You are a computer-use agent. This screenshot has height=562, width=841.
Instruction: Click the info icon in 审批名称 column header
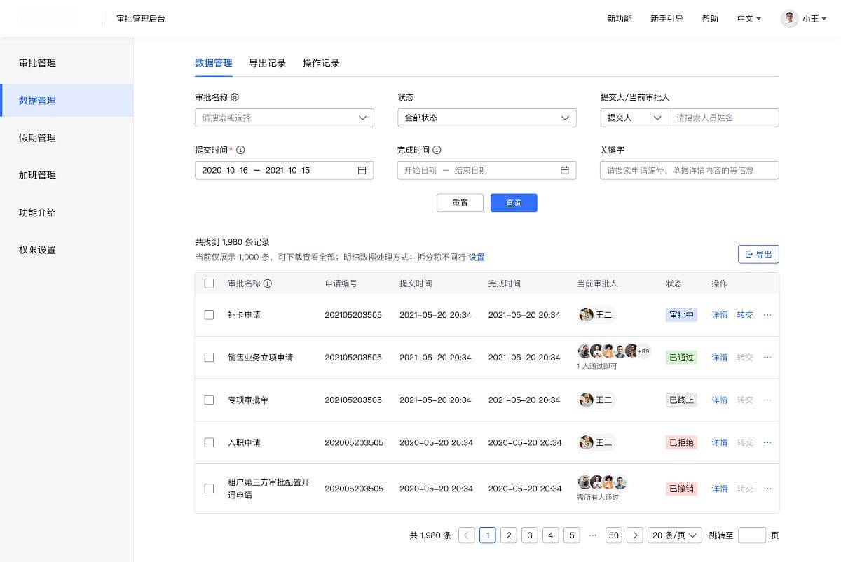(x=268, y=283)
